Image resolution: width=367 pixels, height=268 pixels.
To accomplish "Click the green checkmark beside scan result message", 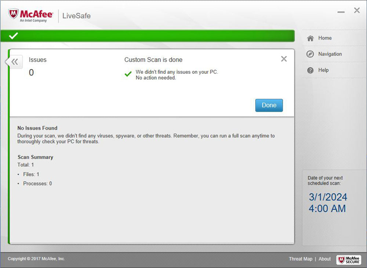I will point(128,74).
